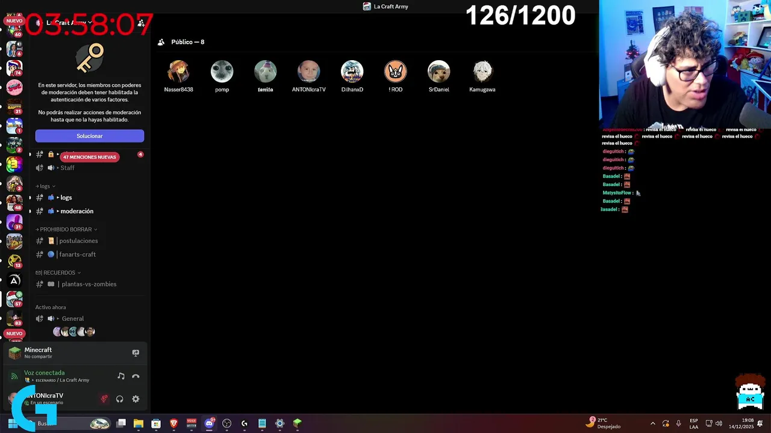Click the Escenario / La Craft Army link

(57, 380)
